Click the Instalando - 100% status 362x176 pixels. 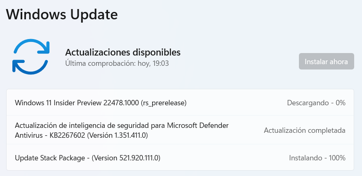click(317, 157)
